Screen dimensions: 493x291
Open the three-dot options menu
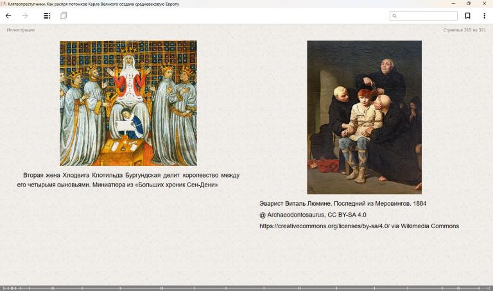click(484, 15)
